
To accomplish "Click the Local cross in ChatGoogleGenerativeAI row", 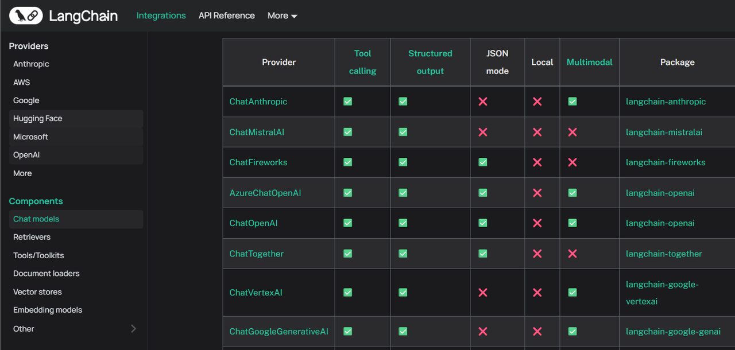I will pyautogui.click(x=537, y=332).
